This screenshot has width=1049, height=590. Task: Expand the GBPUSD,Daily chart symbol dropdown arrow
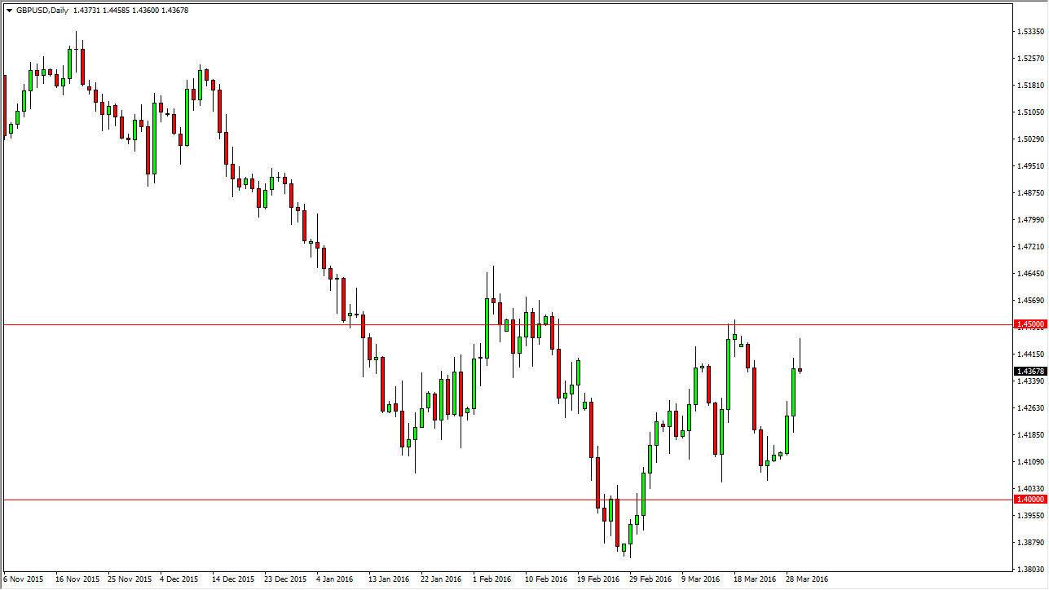pos(8,11)
